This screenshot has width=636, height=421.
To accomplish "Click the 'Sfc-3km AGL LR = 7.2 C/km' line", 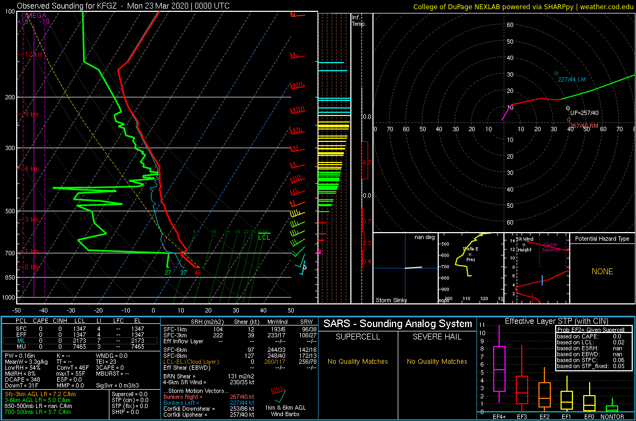I will point(40,394).
